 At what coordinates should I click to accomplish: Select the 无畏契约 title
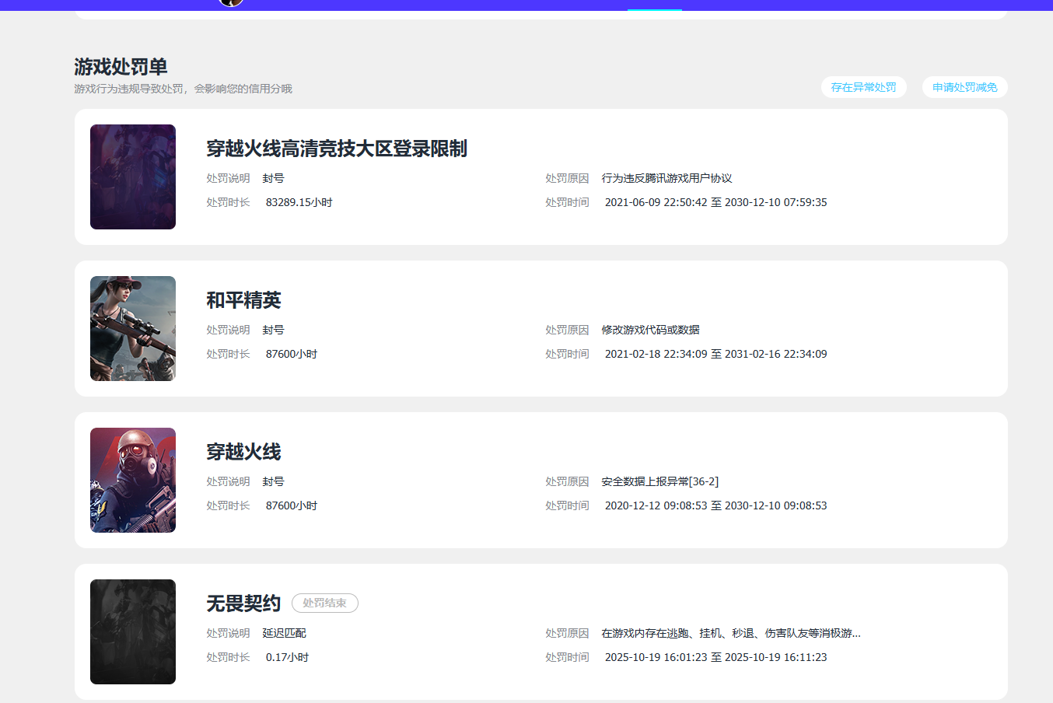(x=243, y=603)
